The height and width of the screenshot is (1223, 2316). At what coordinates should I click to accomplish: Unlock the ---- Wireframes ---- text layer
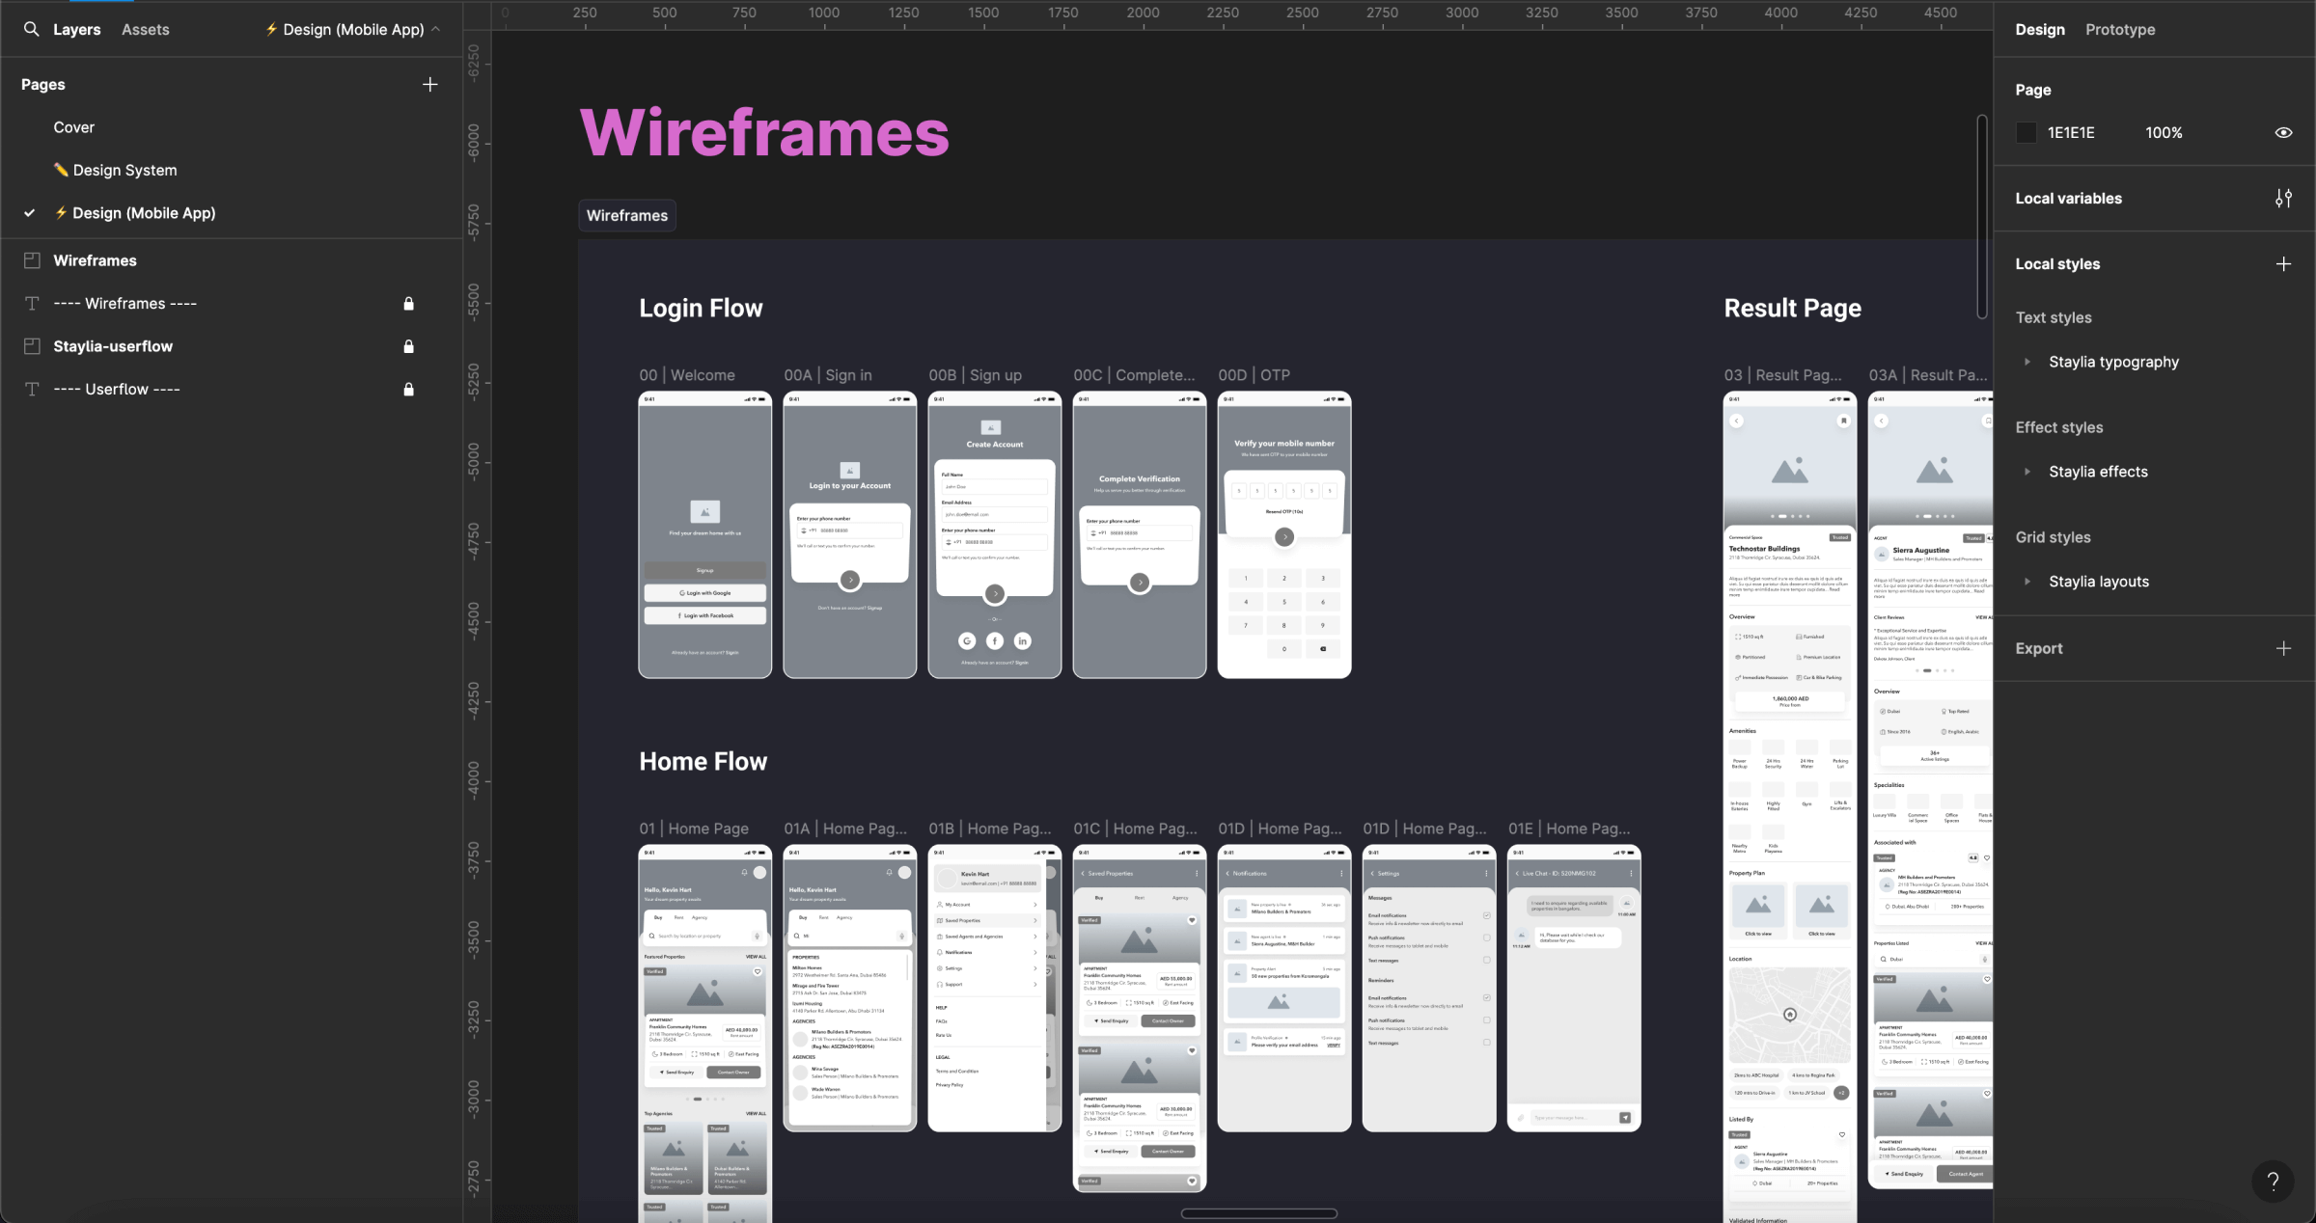[x=408, y=304]
